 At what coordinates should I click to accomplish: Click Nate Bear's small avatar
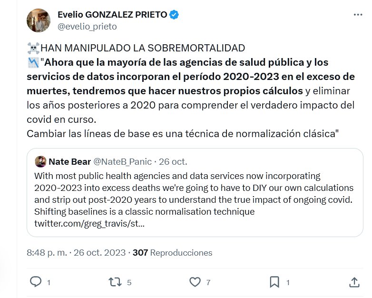click(40, 161)
